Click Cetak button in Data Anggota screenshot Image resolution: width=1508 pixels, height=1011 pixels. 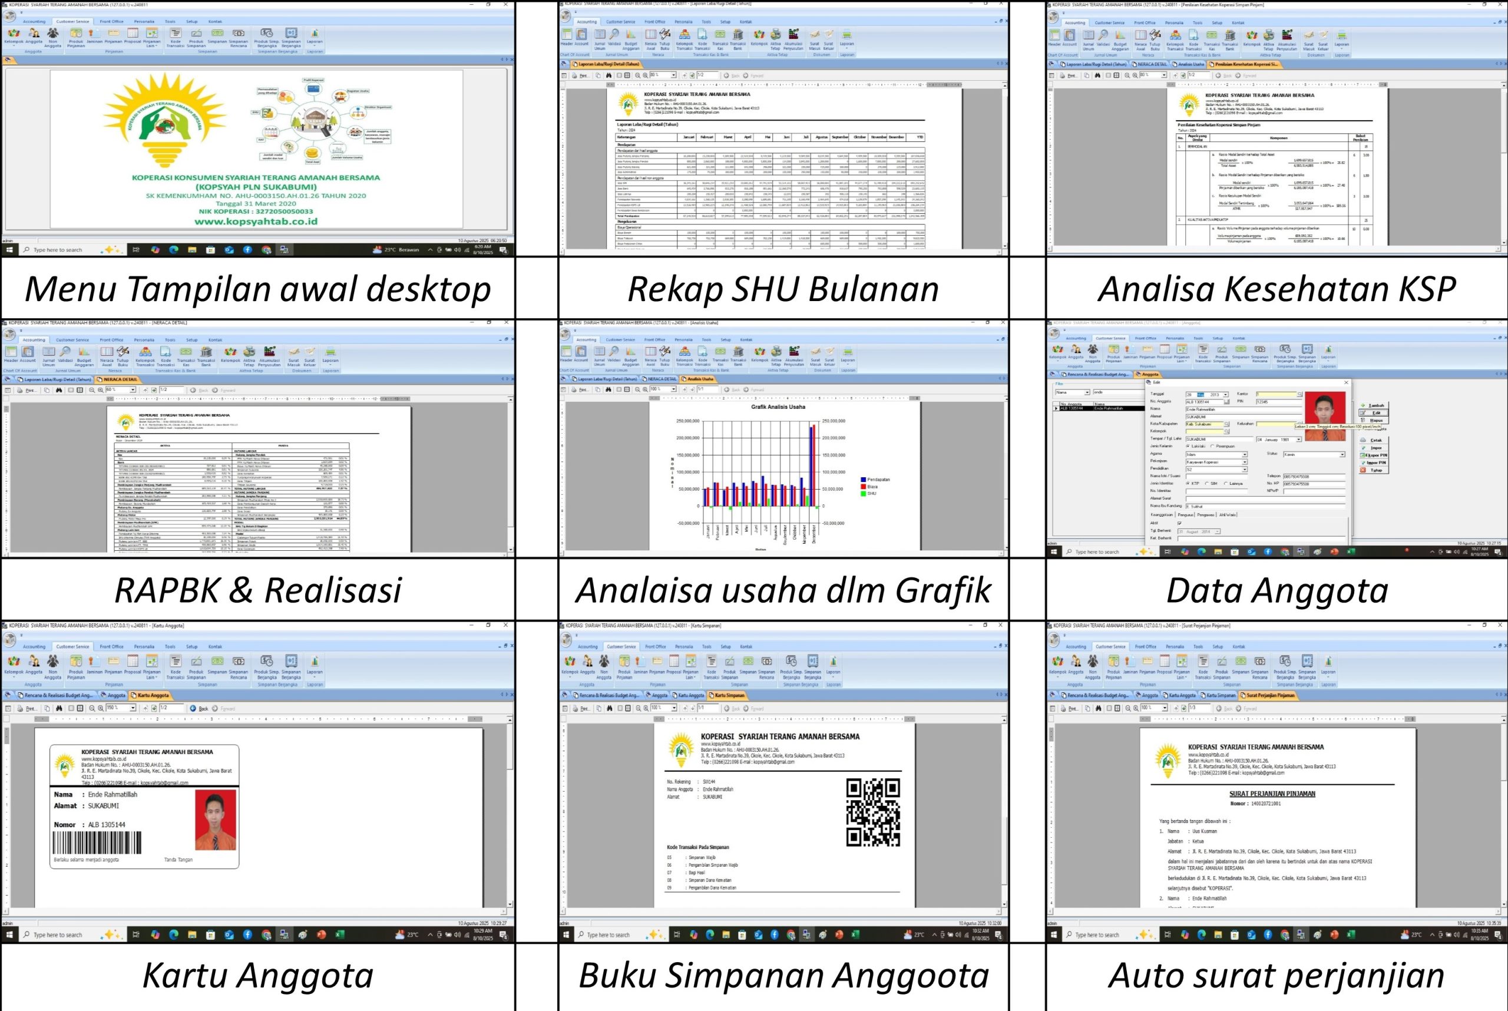click(1374, 440)
